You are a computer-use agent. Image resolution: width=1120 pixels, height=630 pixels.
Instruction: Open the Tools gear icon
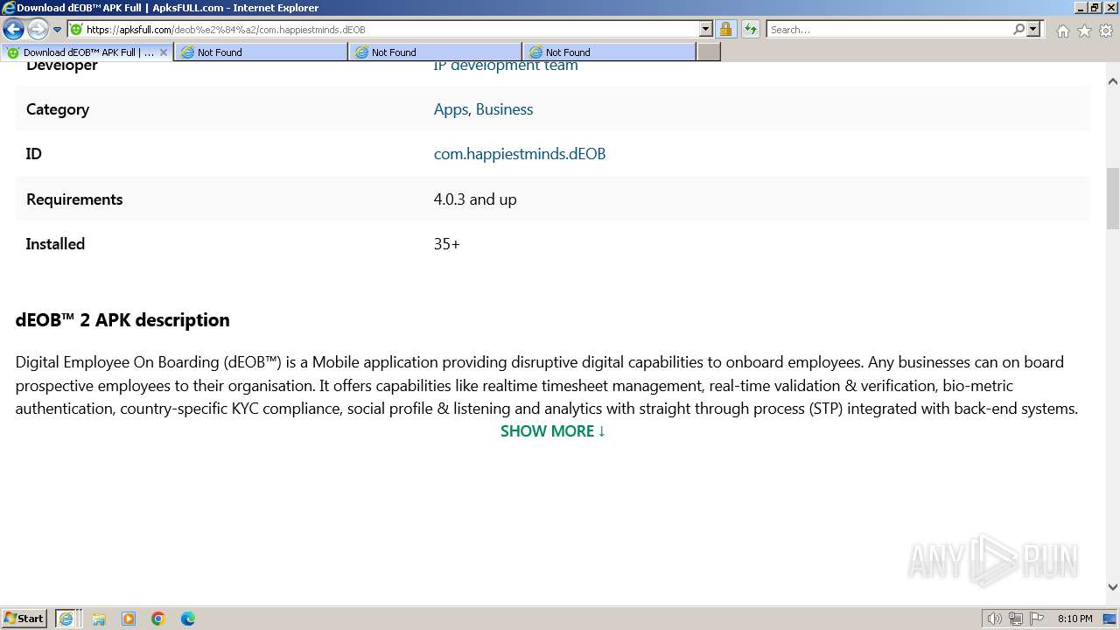(1106, 31)
